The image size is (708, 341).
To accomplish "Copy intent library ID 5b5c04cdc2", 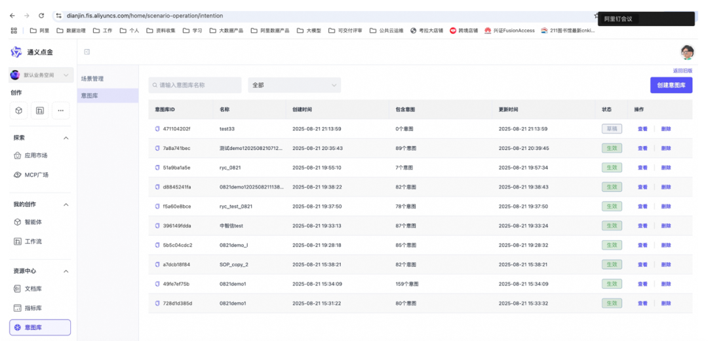I will pyautogui.click(x=157, y=245).
